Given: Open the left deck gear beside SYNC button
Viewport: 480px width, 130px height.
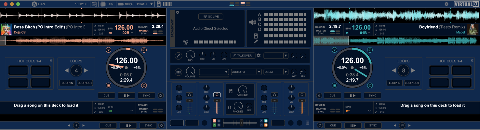Looking at the screenshot, I should 160,96.
